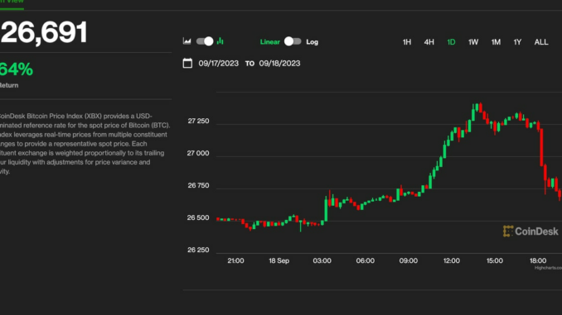Screen dimensions: 562x315
Task: Toggle chart type between line and candlestick
Action: (x=205, y=41)
